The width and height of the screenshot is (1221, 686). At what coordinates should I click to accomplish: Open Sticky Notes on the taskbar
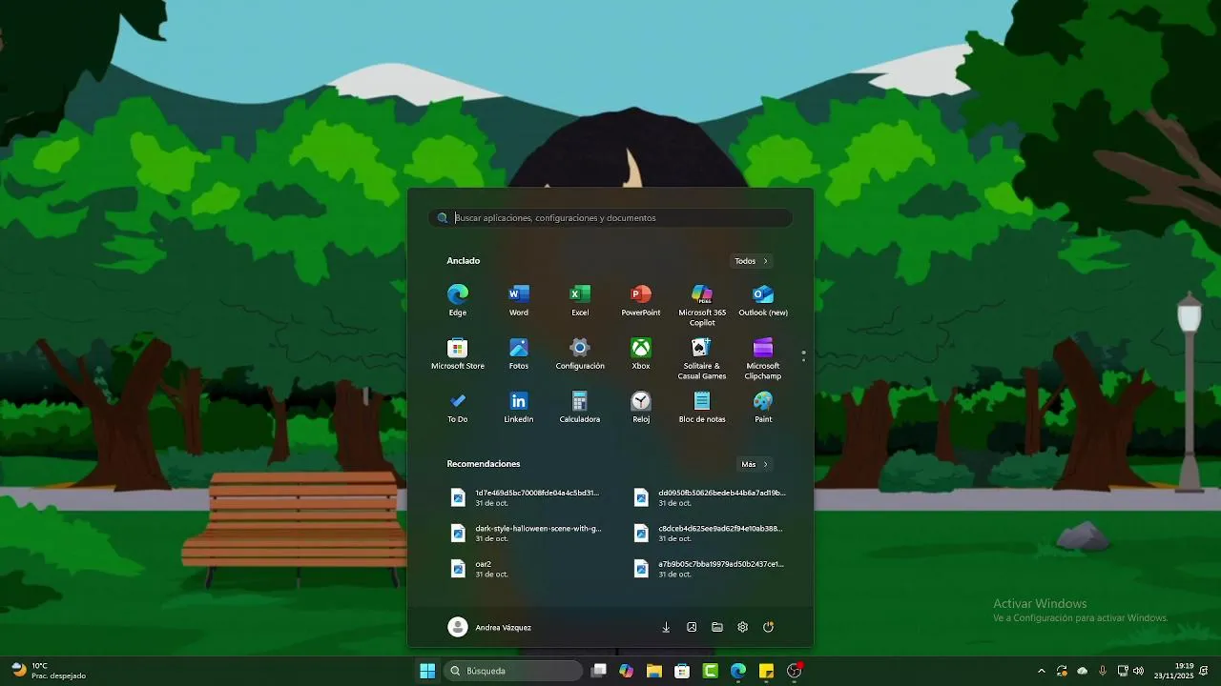click(x=766, y=671)
